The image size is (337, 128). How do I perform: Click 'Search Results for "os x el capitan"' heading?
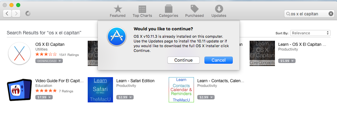tap(44, 33)
